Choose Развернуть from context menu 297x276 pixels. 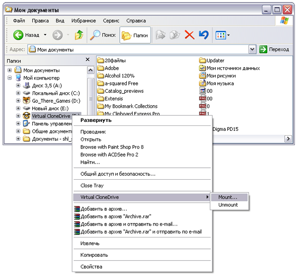point(142,120)
